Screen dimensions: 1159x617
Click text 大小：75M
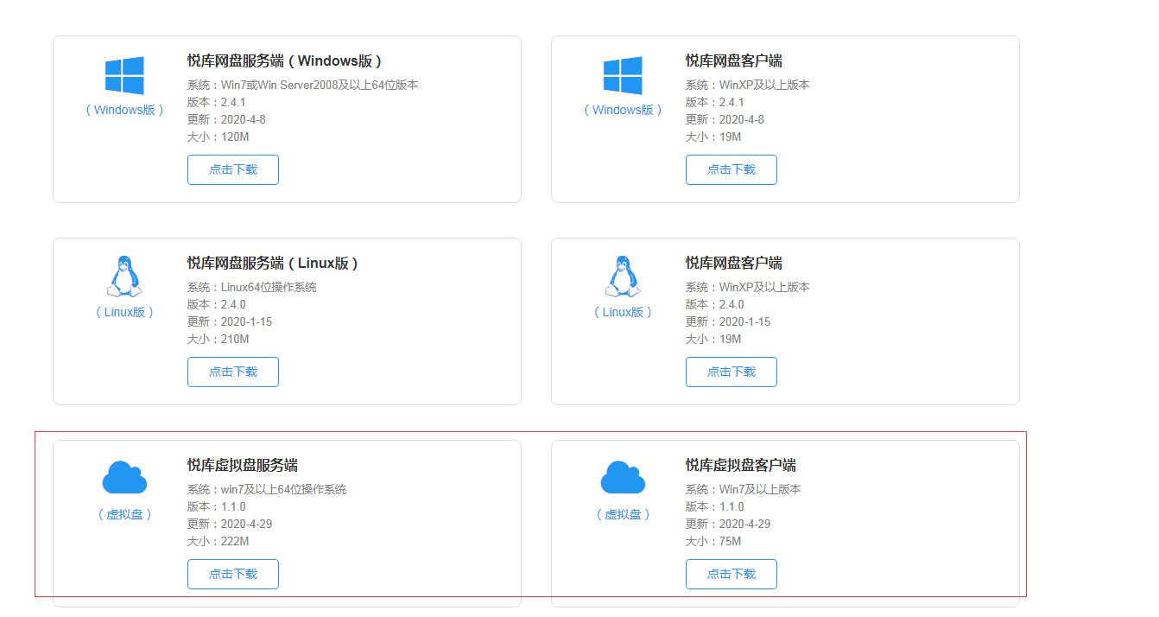point(713,541)
